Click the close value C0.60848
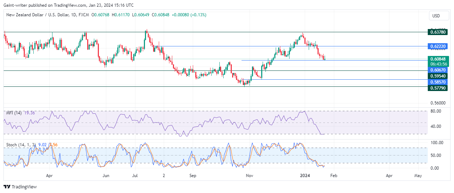The image size is (454, 193). 161,15
